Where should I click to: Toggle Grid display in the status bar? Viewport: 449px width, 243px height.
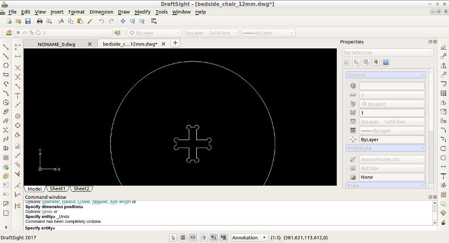(183, 237)
